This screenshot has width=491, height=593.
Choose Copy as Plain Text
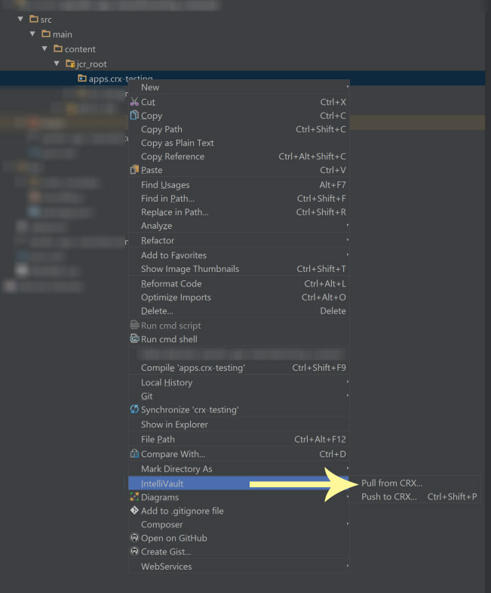click(x=238, y=143)
